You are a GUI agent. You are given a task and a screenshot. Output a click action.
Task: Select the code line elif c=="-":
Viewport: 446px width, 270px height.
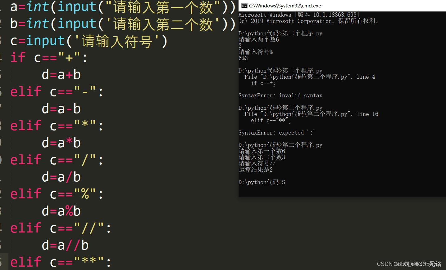pos(57,92)
